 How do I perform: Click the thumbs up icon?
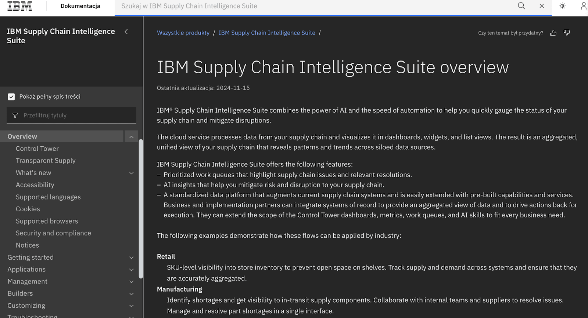(553, 33)
